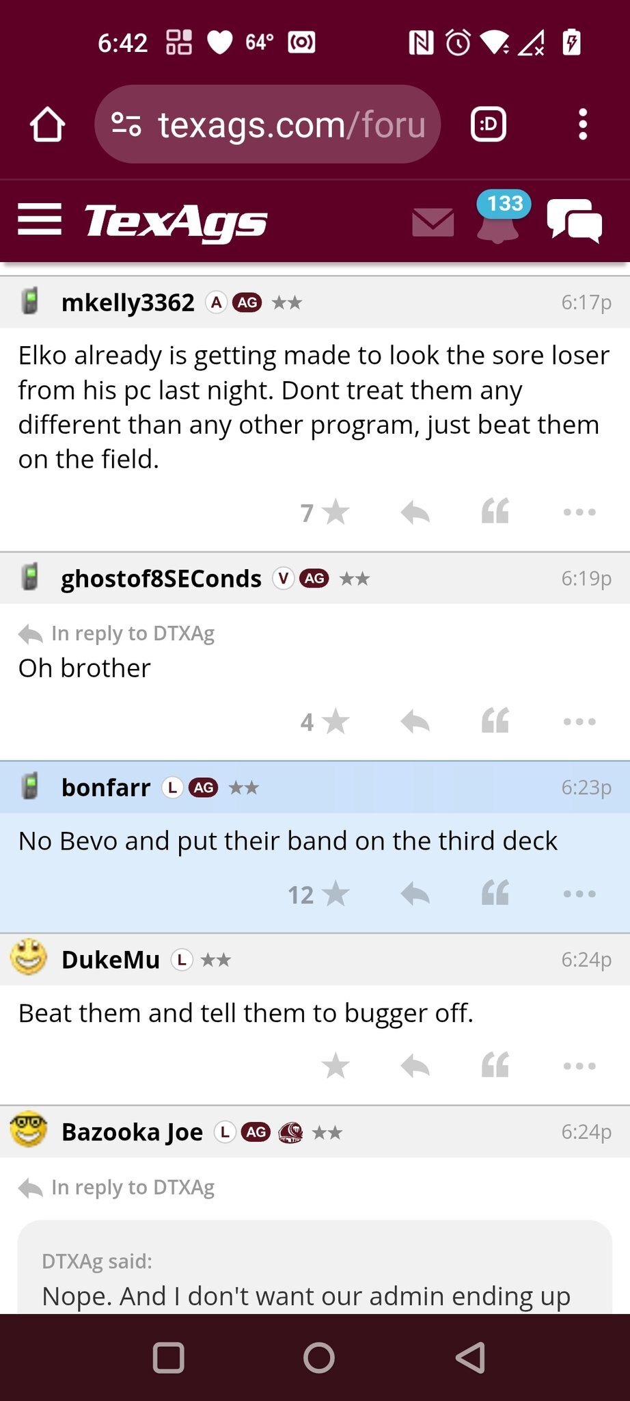This screenshot has height=1401, width=630.
Task: Open notifications bell showing 133
Action: coord(499,220)
